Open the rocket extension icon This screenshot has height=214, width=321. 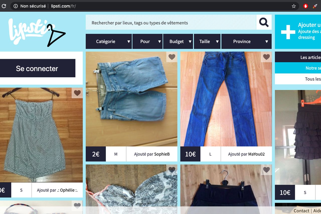pos(315,6)
